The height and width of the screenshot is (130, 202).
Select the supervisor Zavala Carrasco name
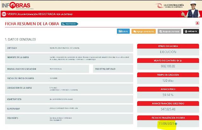64,108
